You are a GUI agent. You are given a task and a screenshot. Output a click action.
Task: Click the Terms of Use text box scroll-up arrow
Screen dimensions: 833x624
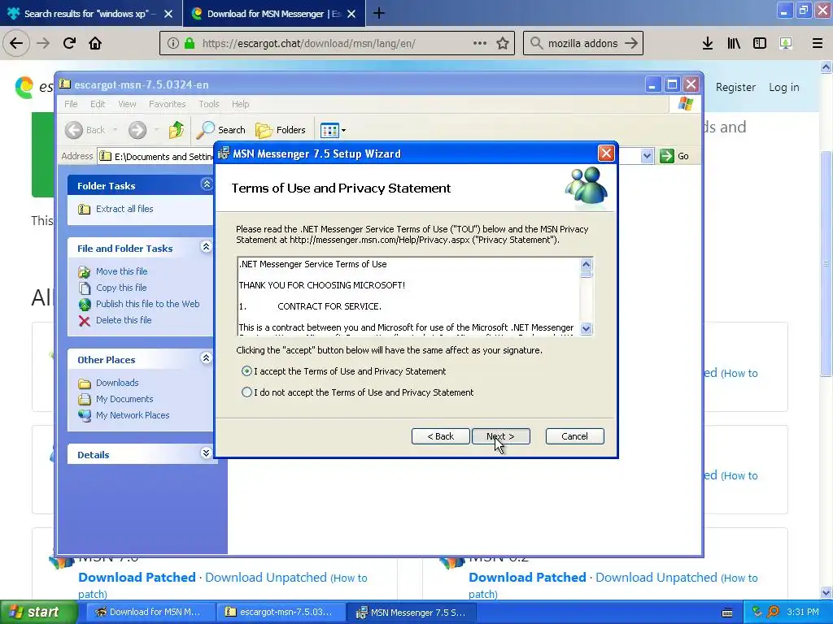(x=586, y=264)
